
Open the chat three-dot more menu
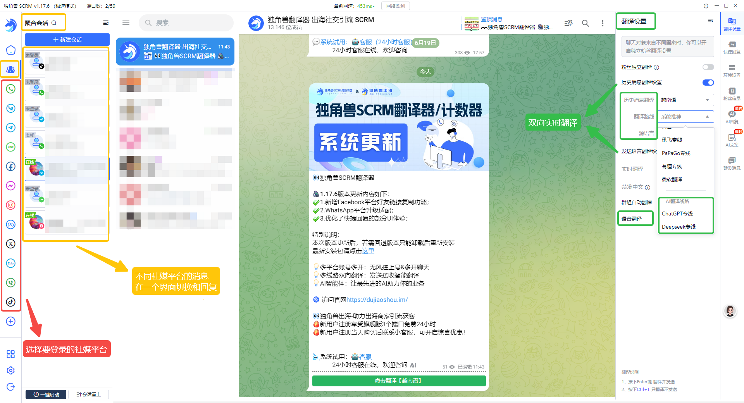click(603, 23)
